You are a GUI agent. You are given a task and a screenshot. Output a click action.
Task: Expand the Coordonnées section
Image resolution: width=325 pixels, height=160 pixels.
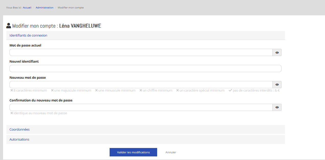(19, 130)
